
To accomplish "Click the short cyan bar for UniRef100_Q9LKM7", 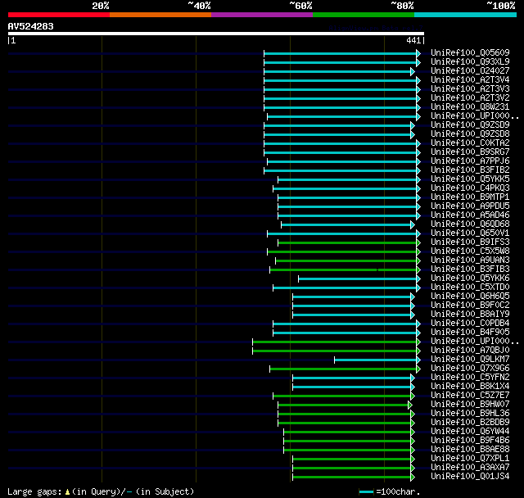I will pos(375,360).
